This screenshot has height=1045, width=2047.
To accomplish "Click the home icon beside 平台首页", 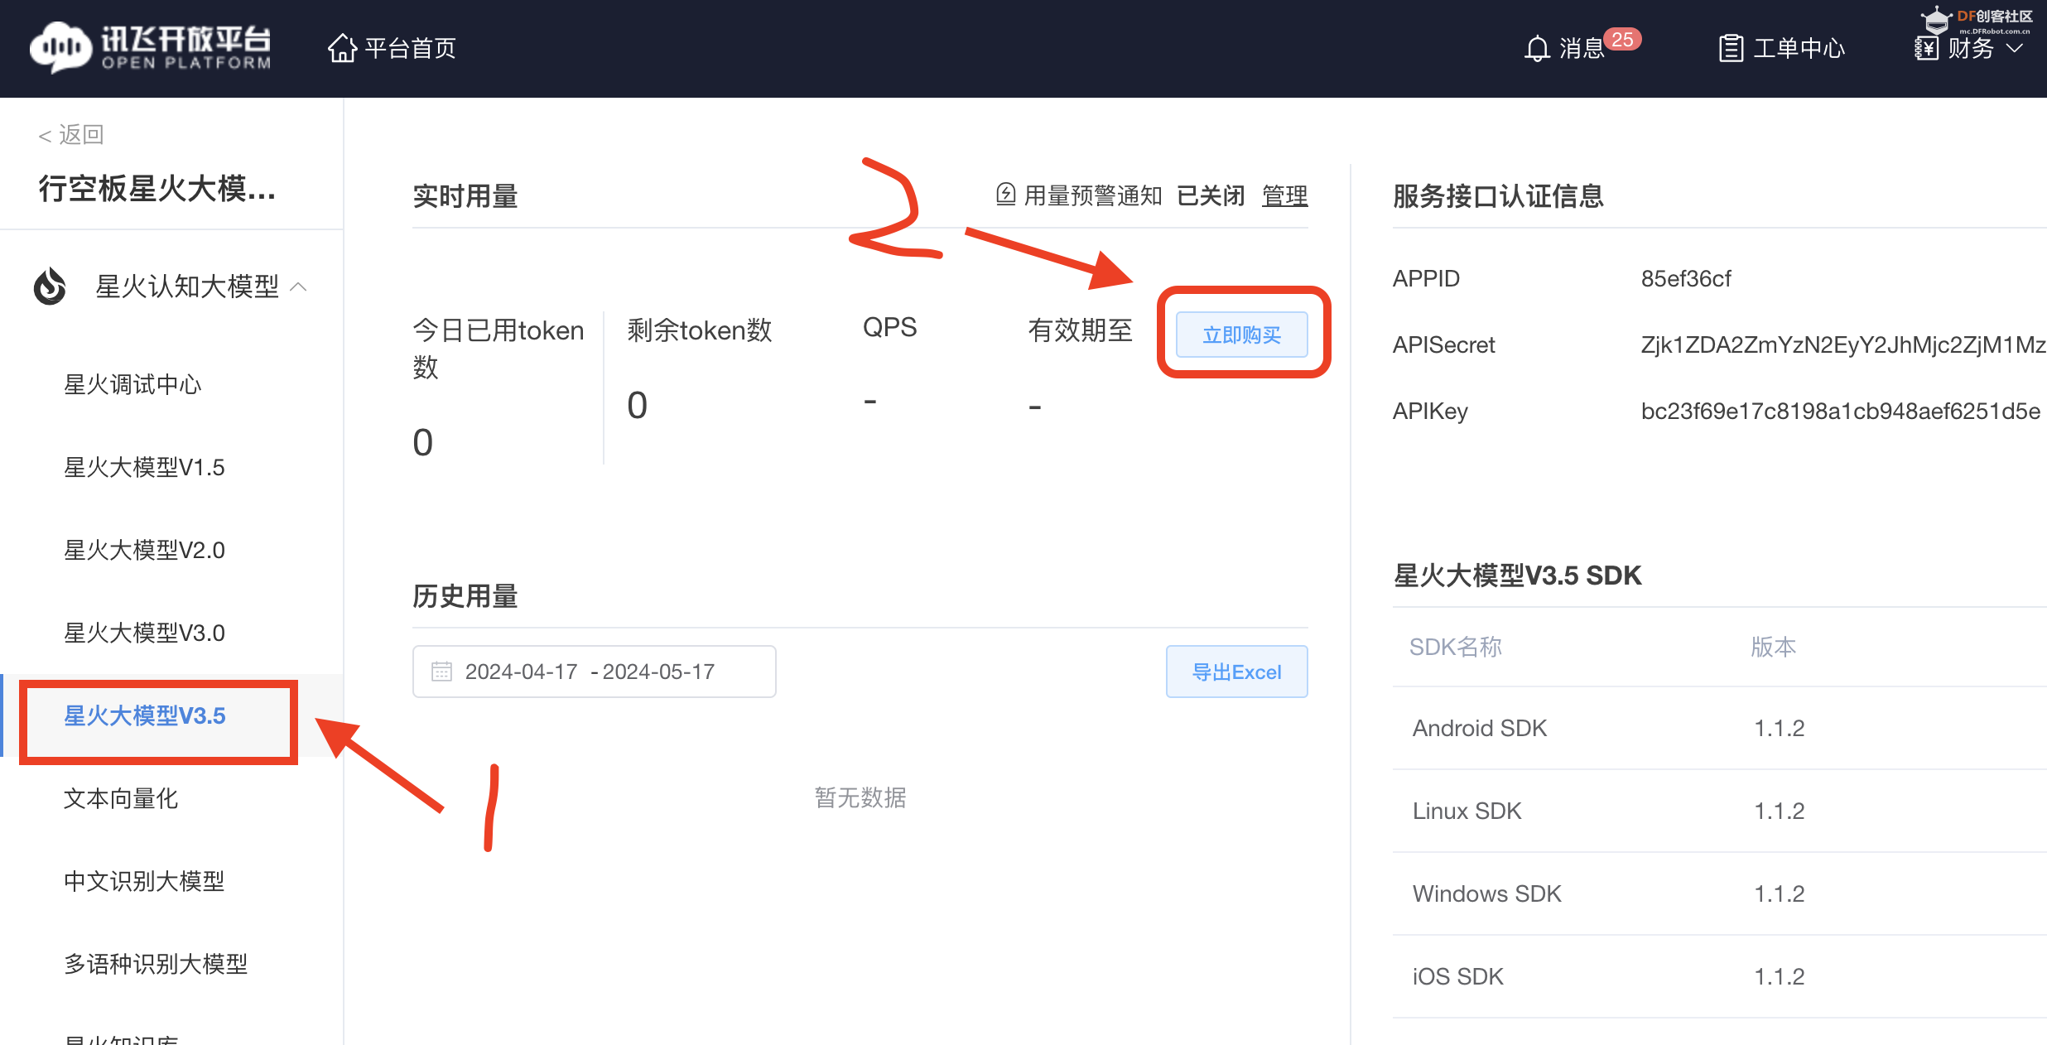I will [342, 48].
